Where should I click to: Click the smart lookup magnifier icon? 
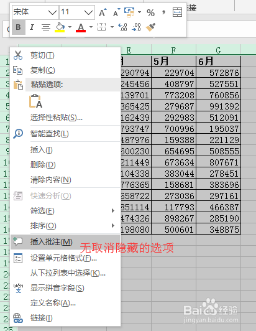click(18, 134)
